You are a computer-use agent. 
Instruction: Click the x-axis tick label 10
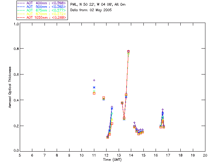tap(81, 155)
